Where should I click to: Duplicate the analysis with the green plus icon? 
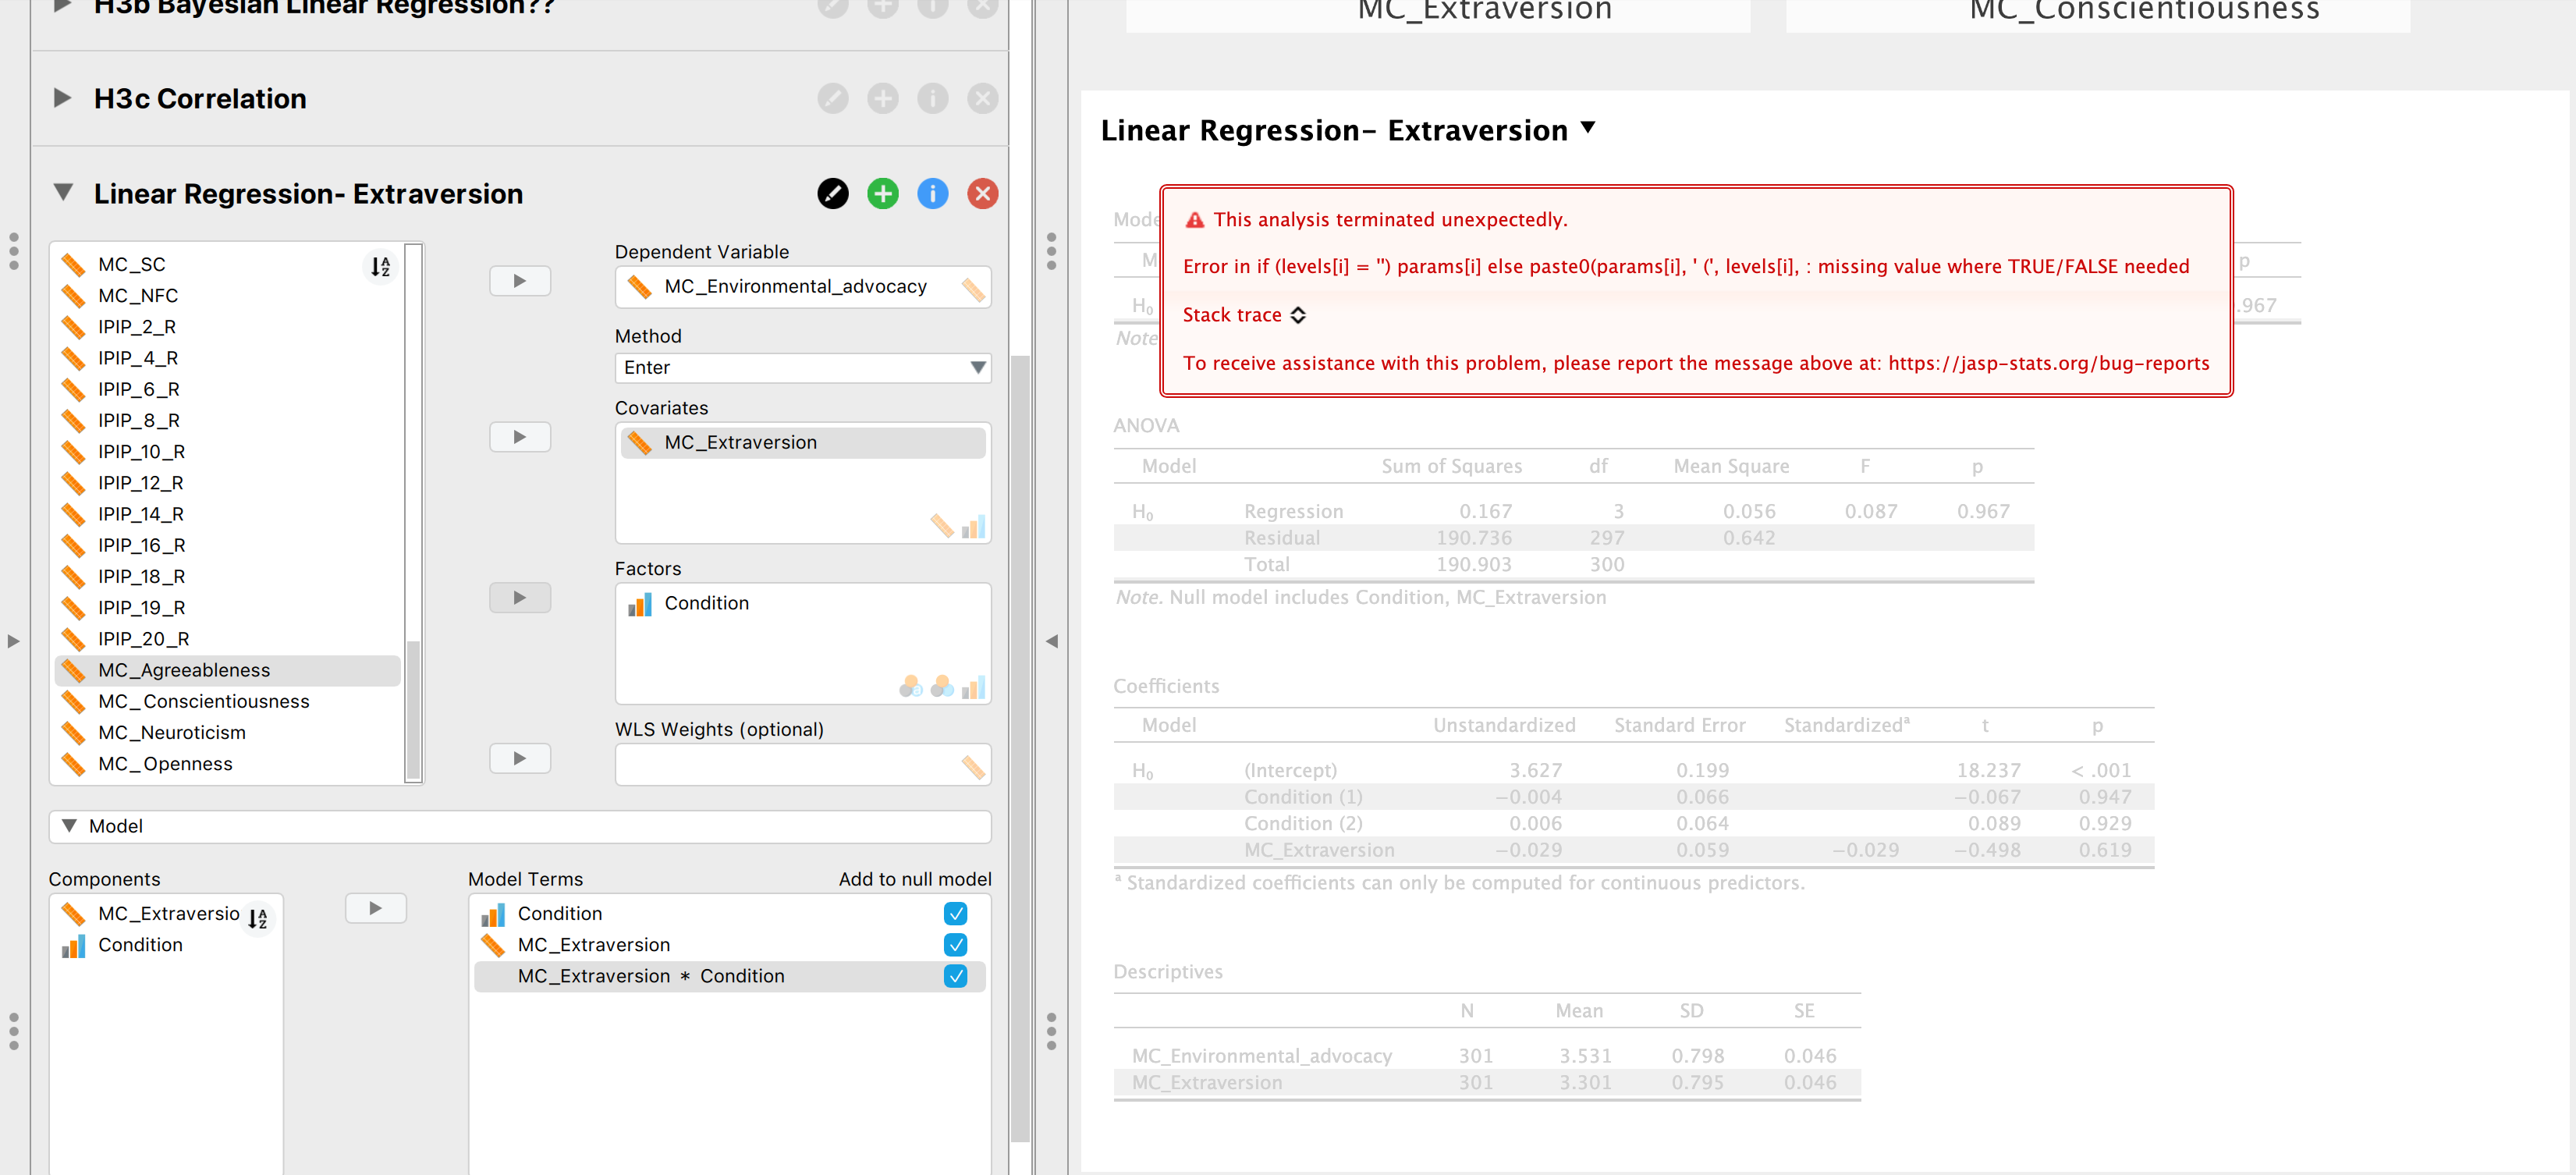point(883,193)
